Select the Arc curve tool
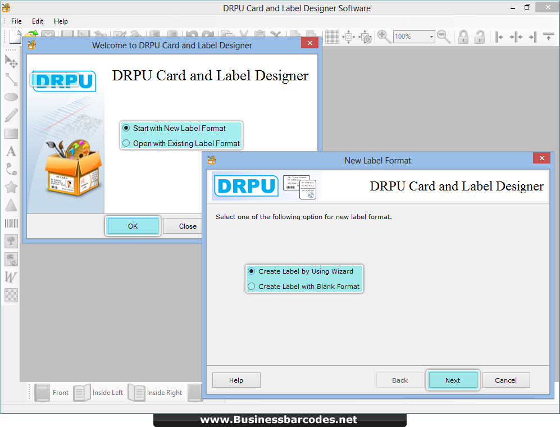Image resolution: width=560 pixels, height=427 pixels. click(11, 169)
